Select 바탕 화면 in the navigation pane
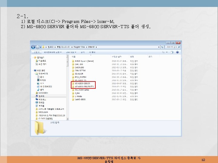This screenshot has height=163, width=218. point(41,70)
